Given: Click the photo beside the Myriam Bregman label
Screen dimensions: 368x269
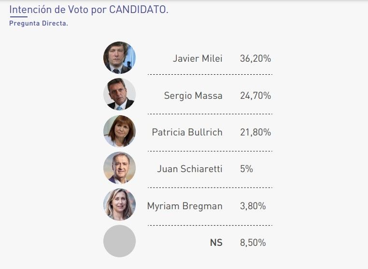Looking at the screenshot, I should coord(119,204).
